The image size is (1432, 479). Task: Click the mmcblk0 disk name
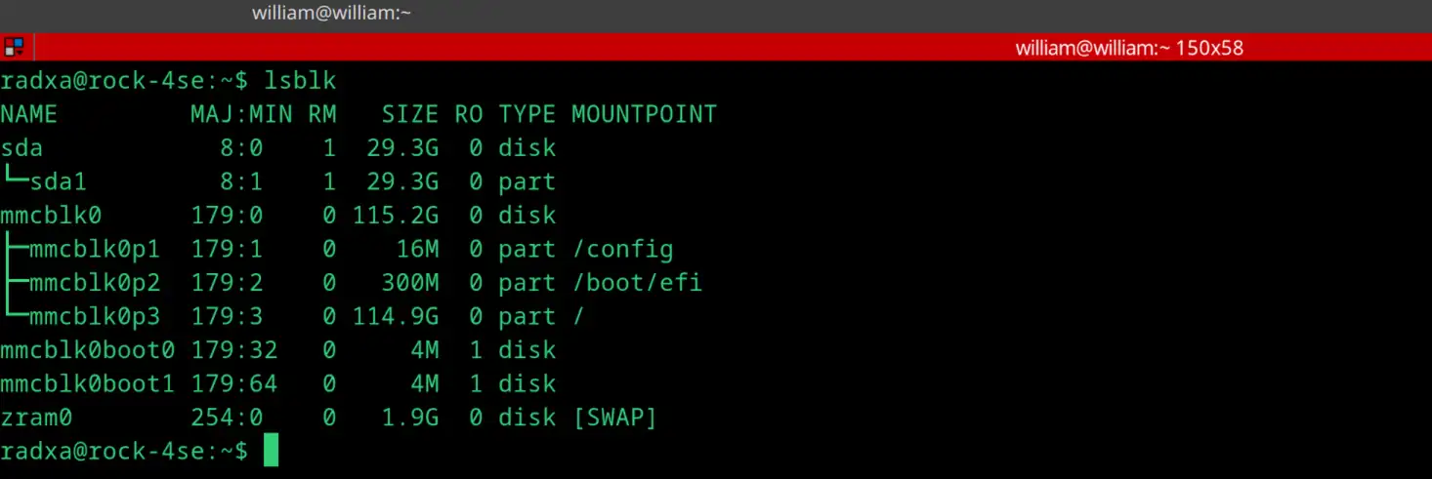pos(51,215)
